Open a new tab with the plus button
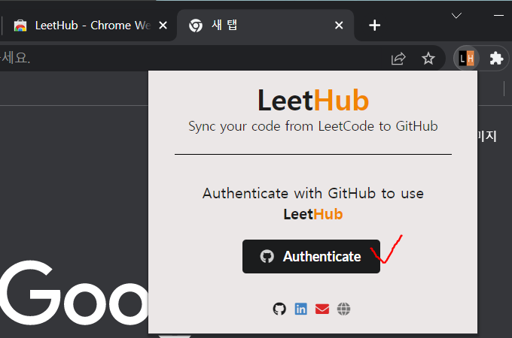 (374, 26)
